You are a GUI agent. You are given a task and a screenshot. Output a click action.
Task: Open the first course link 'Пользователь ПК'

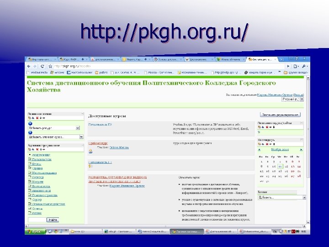pos(100,124)
